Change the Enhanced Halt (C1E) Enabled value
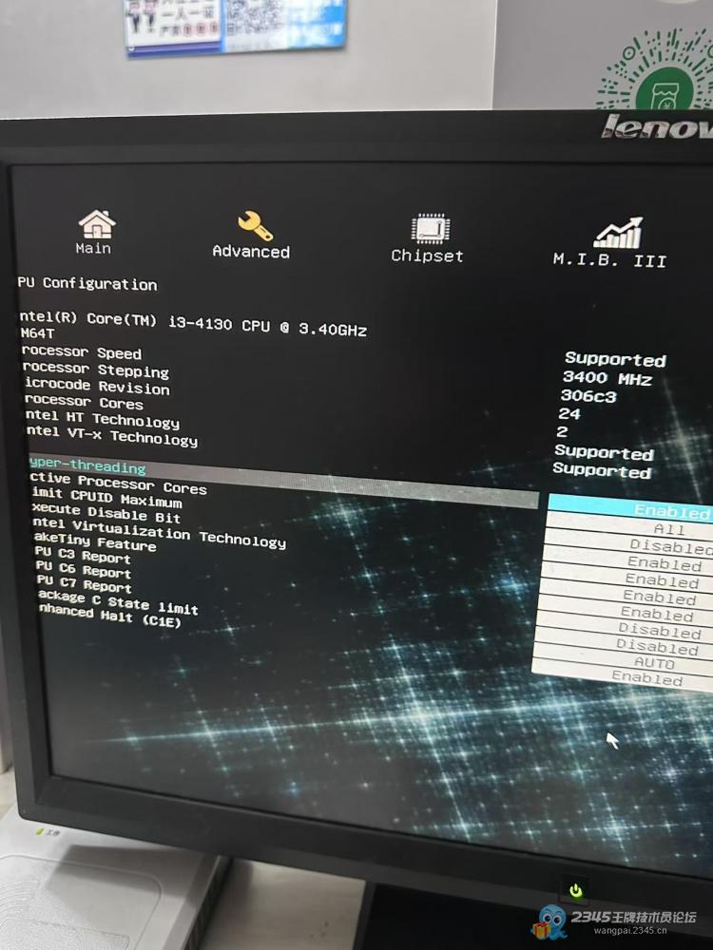The height and width of the screenshot is (950, 713). coord(646,678)
